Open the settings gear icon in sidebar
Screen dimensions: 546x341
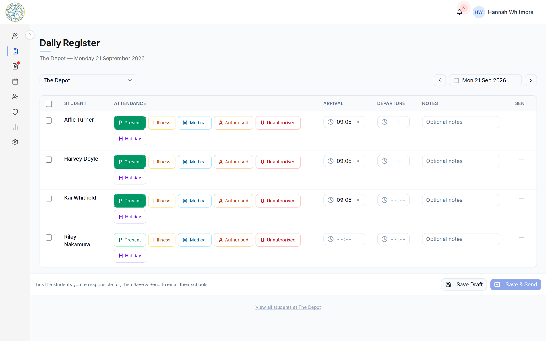(15, 142)
